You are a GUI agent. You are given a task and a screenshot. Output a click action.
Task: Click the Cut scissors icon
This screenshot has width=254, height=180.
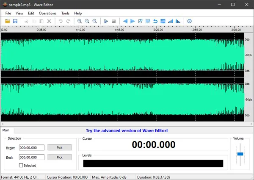(26, 21)
